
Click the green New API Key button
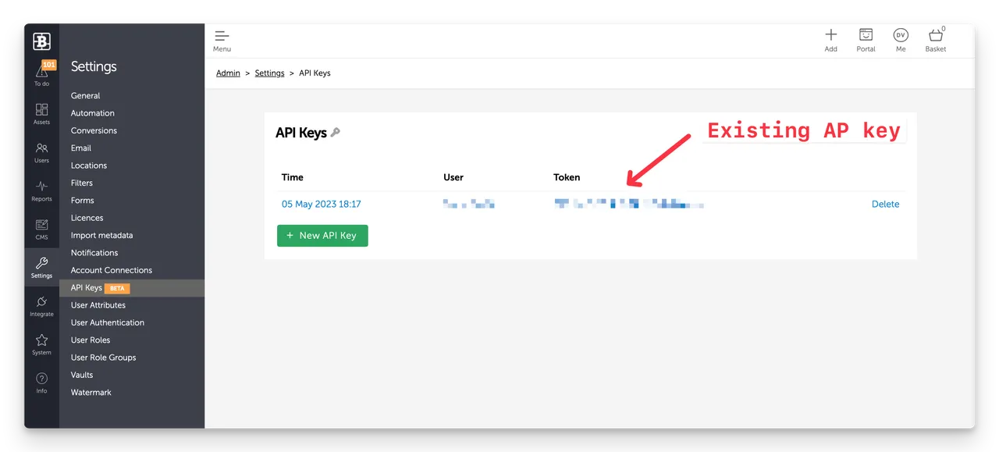click(322, 236)
